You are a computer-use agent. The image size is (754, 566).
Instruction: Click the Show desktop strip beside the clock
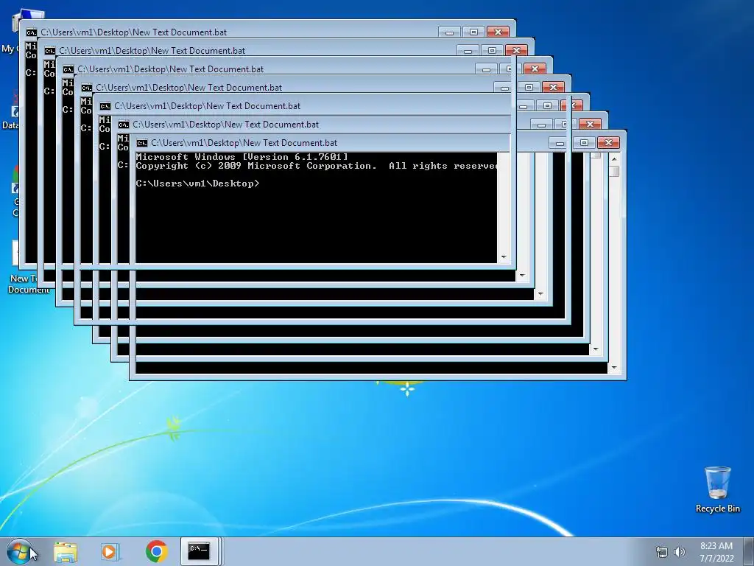tap(750, 551)
